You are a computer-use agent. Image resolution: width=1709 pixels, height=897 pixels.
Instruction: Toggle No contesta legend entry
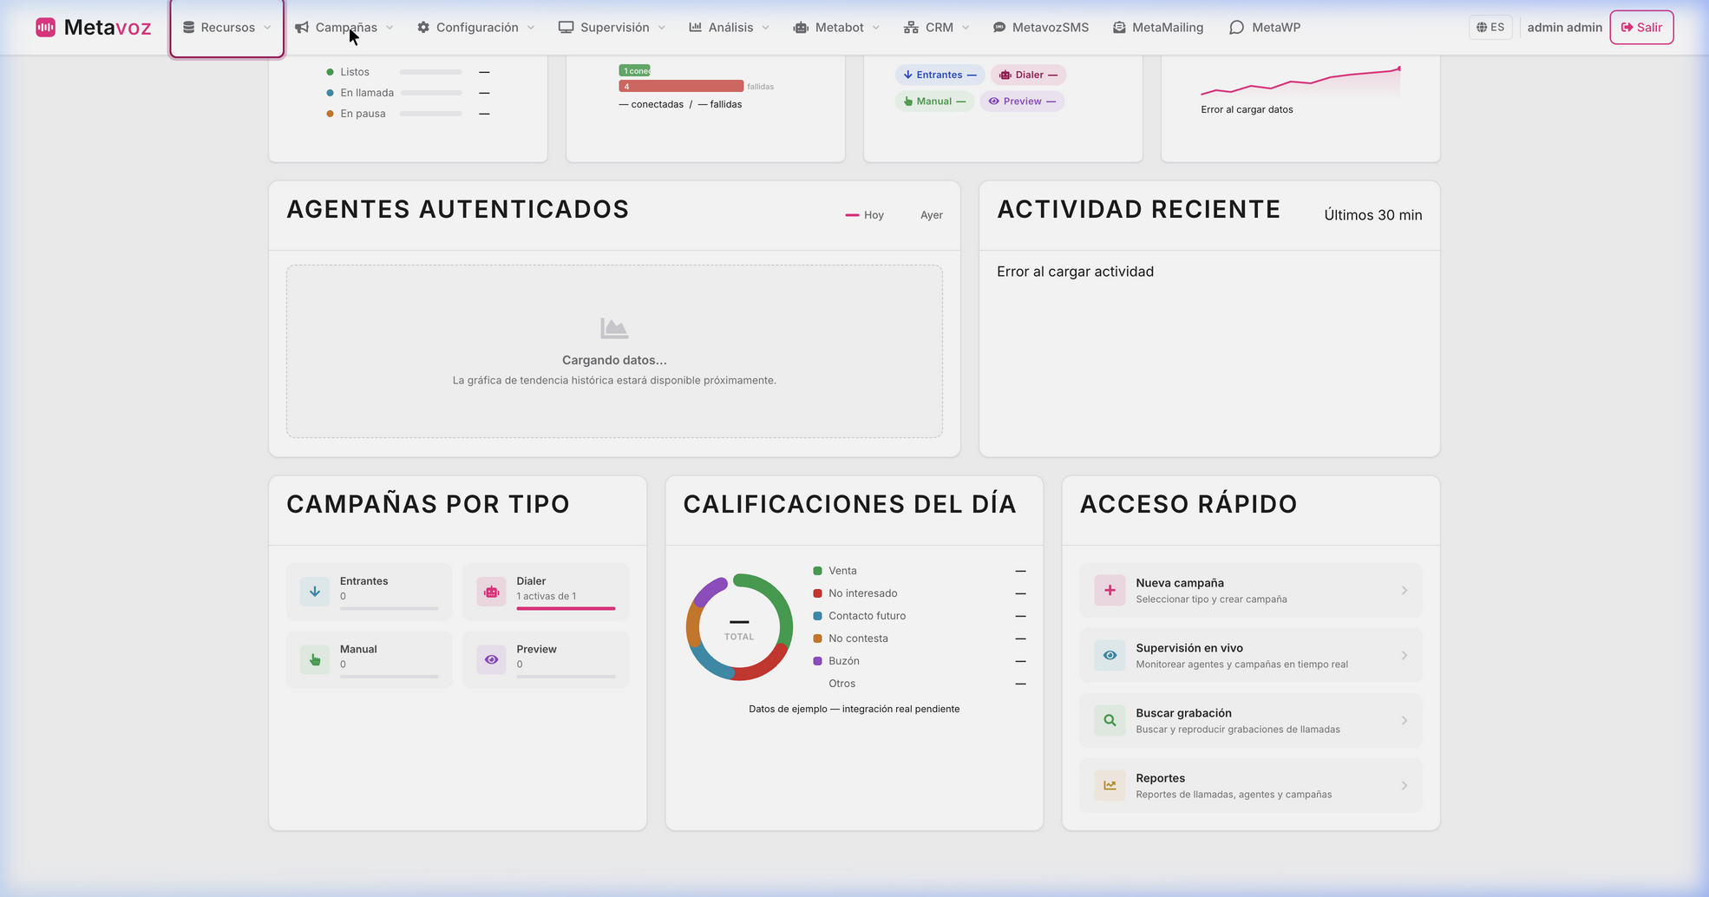tap(850, 638)
